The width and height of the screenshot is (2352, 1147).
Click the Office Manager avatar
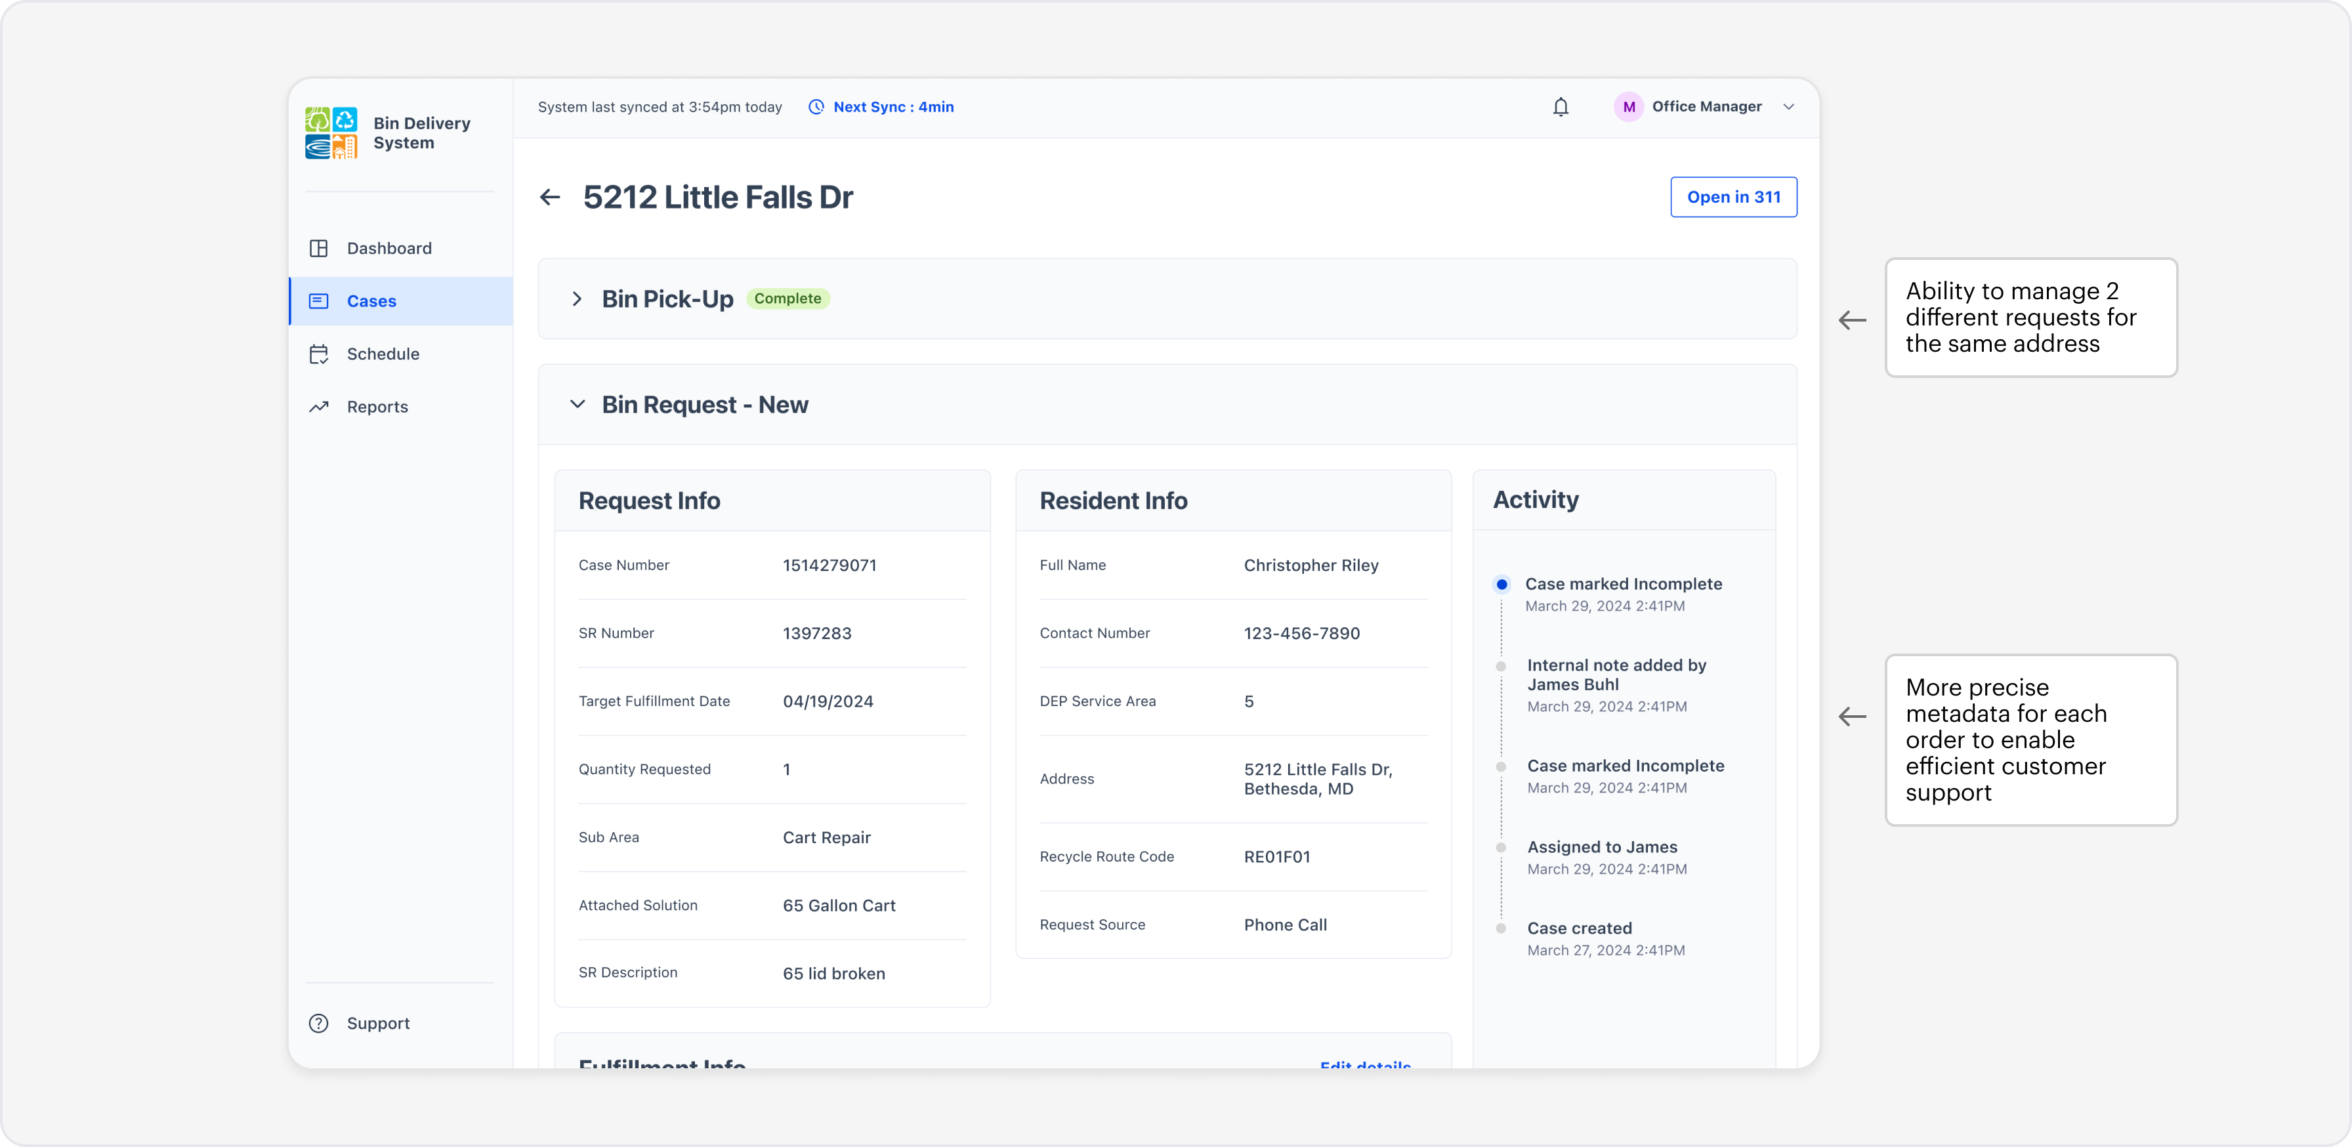tap(1629, 107)
